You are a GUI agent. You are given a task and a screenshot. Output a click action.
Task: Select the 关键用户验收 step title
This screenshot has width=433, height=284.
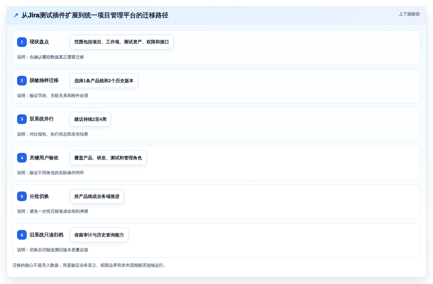point(44,158)
